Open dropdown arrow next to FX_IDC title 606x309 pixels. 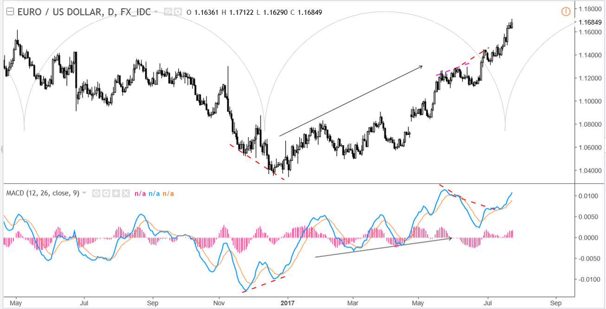pos(156,12)
